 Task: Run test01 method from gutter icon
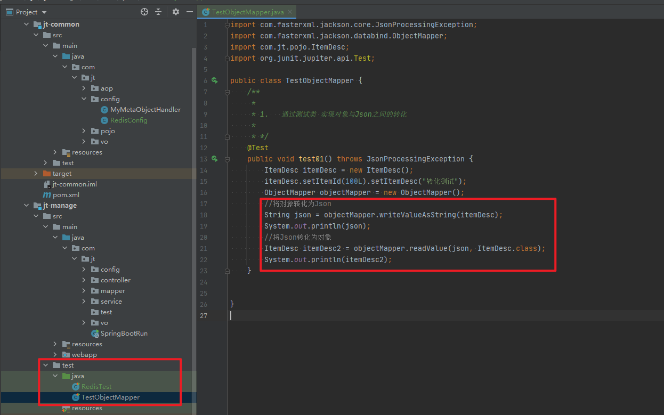point(215,159)
